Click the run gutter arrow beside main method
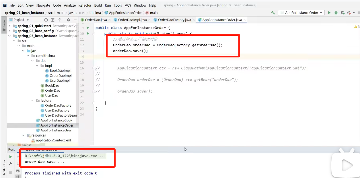This screenshot has width=360, height=178. pyautogui.click(x=88, y=33)
